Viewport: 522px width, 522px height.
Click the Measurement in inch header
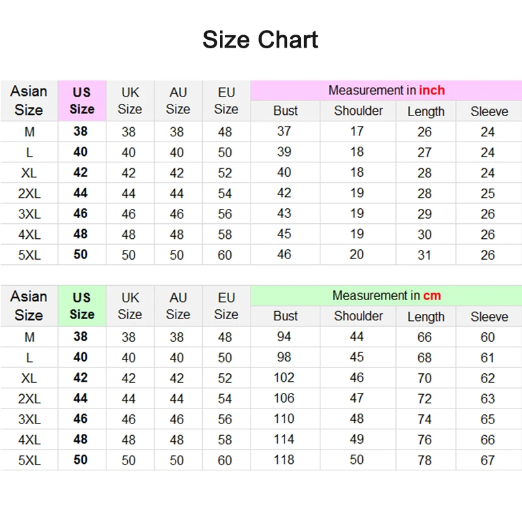(386, 90)
